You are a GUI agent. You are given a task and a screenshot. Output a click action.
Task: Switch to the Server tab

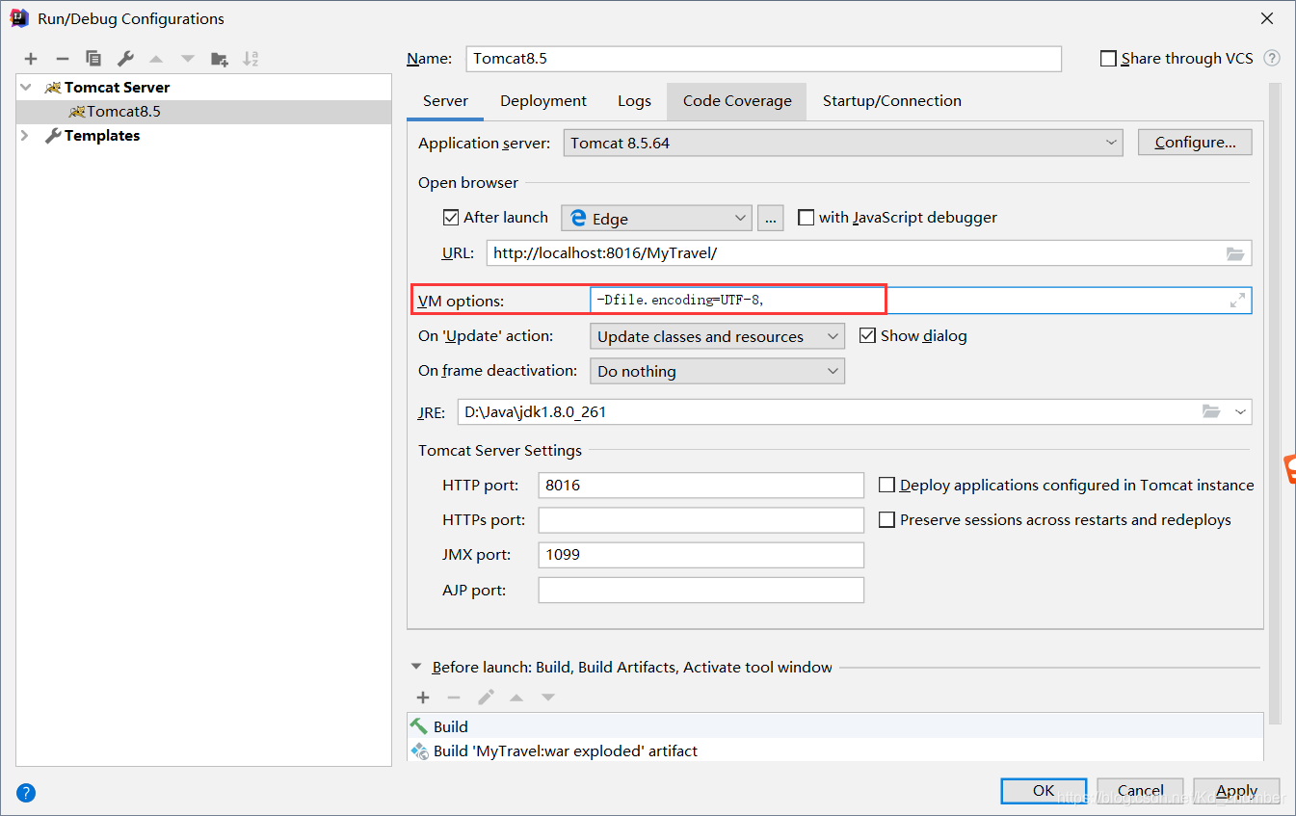tap(445, 101)
